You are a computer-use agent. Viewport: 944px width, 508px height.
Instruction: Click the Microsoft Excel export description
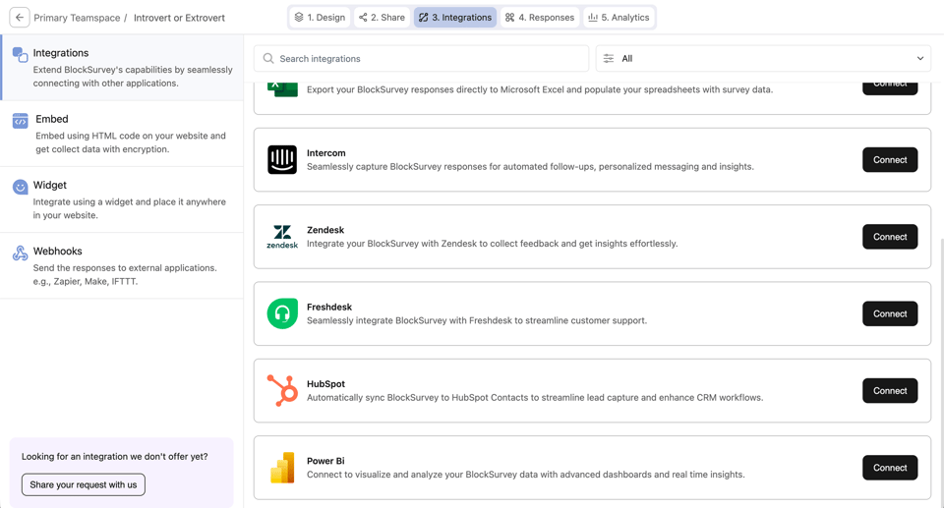point(540,89)
